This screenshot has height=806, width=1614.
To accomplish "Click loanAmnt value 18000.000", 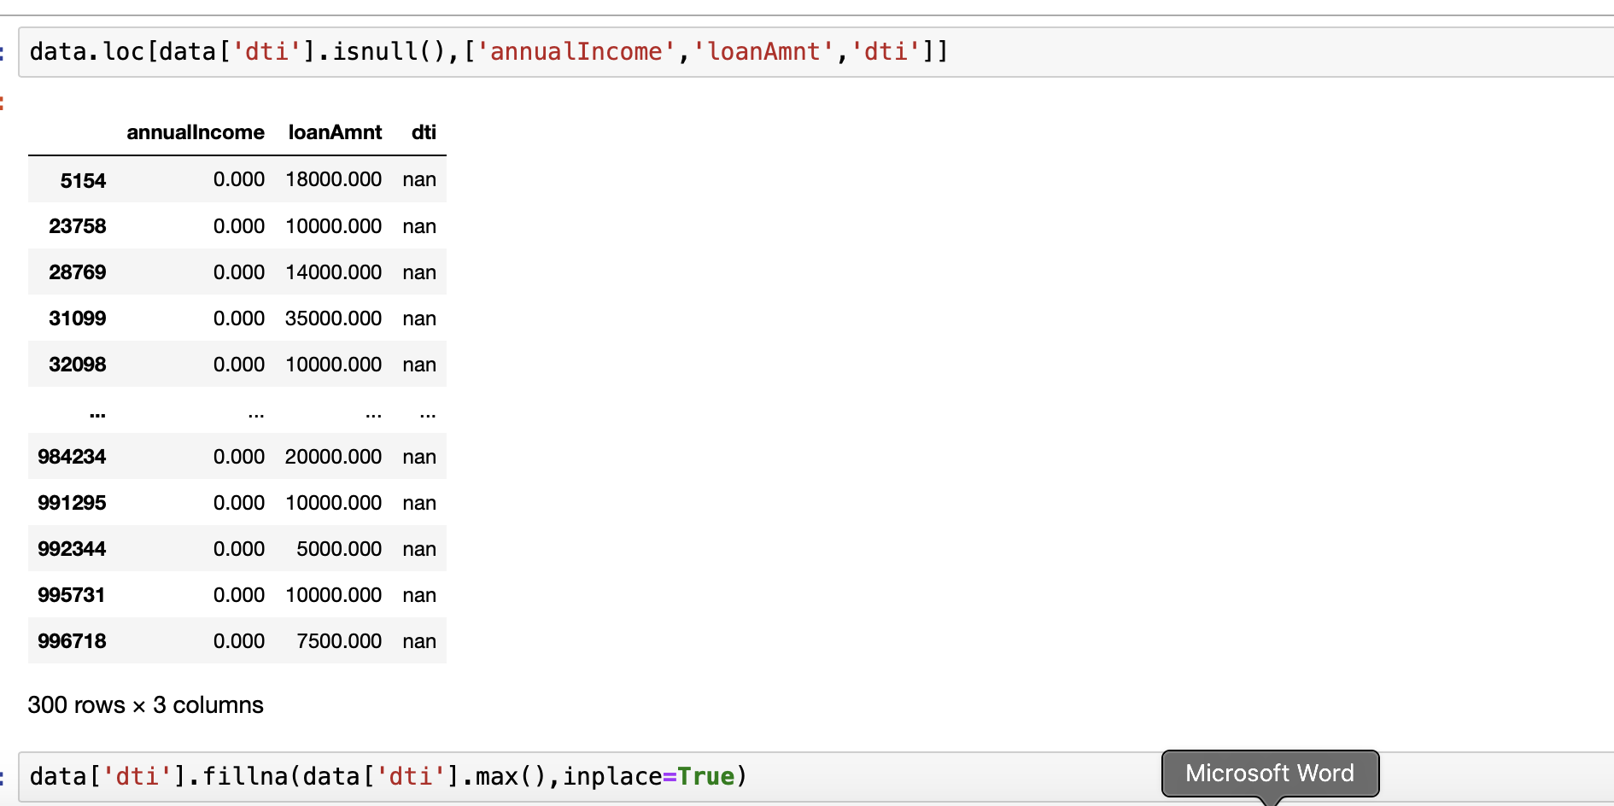I will pyautogui.click(x=333, y=179).
